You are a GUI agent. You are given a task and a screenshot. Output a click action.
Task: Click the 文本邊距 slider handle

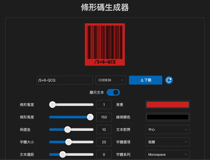(x=63, y=154)
